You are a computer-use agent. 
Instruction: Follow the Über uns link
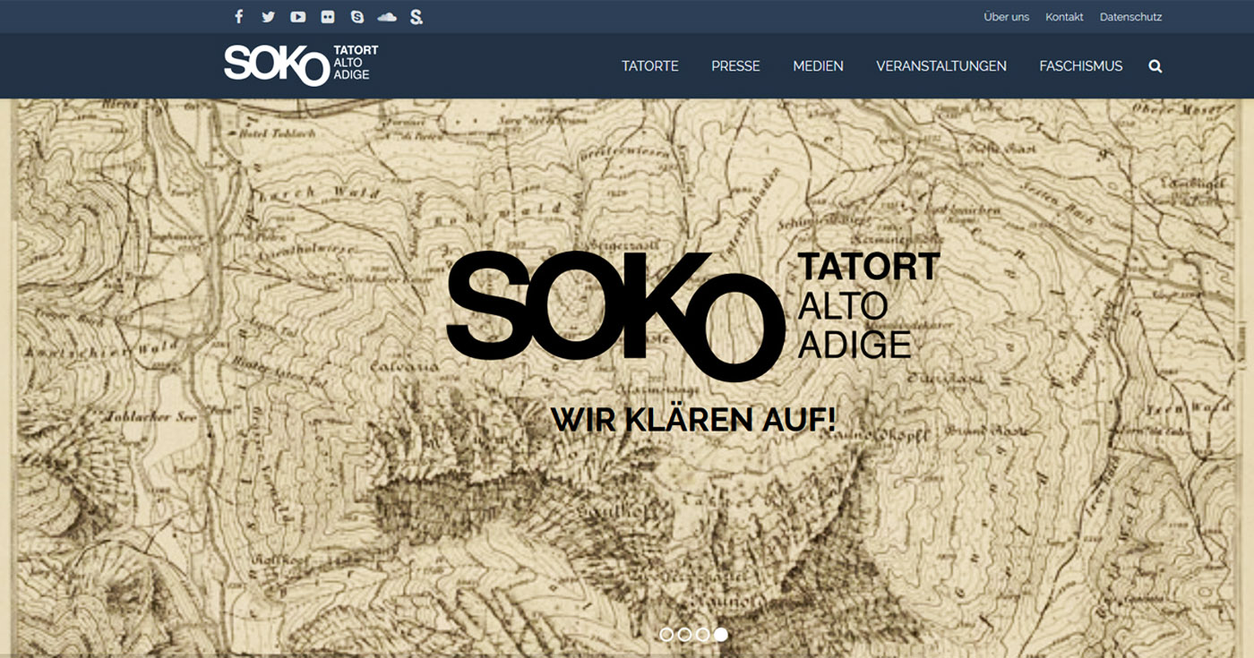(1007, 17)
